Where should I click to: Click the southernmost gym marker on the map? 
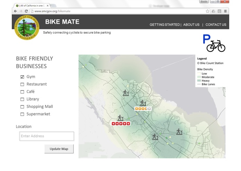click(155, 137)
